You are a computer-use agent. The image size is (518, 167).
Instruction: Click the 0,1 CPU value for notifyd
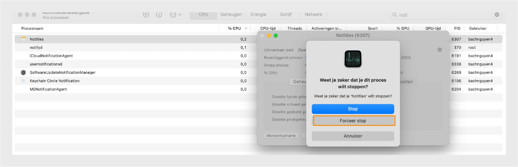[243, 48]
